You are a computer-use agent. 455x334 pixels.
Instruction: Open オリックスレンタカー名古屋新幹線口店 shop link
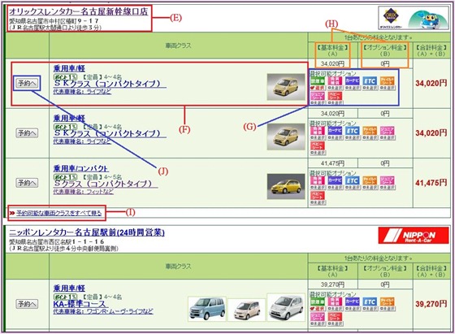point(79,11)
